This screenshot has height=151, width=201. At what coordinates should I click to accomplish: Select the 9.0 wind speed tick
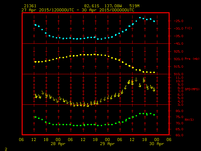point(180,85)
